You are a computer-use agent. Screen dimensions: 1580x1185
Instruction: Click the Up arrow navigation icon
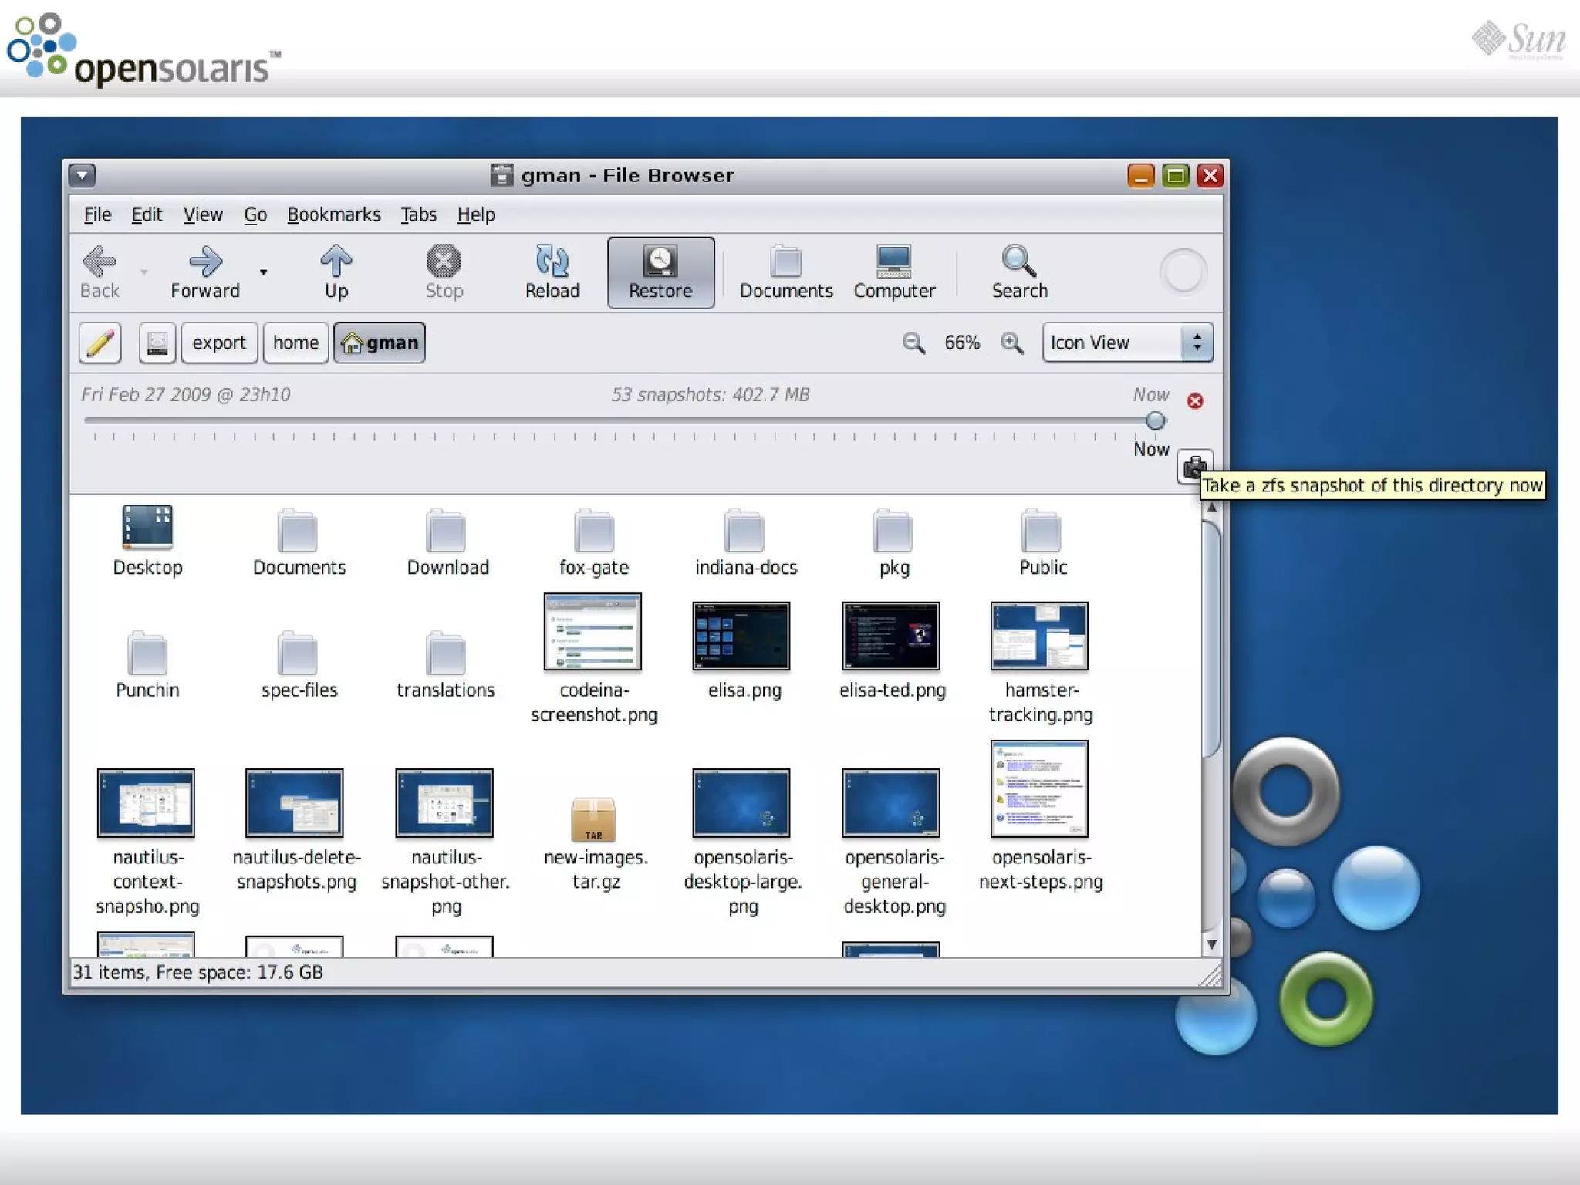click(x=336, y=271)
